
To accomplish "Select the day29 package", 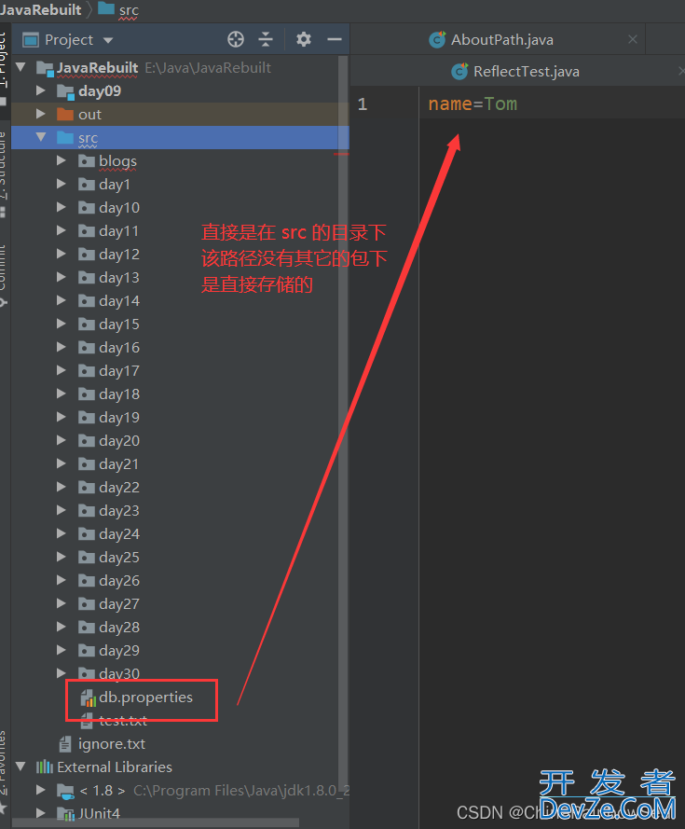I will [119, 650].
